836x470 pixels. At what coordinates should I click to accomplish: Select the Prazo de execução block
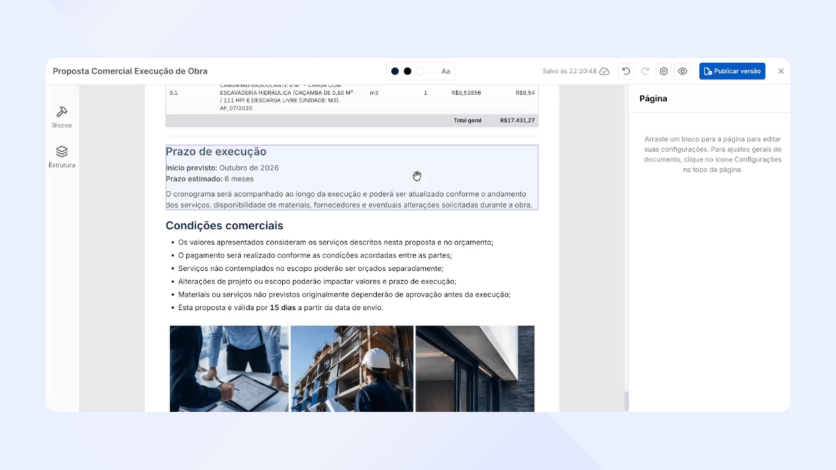352,178
